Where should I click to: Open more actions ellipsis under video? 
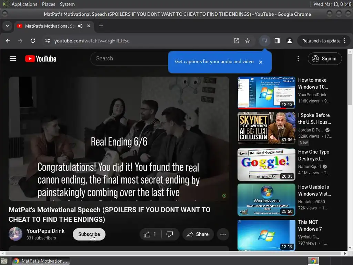click(x=223, y=234)
